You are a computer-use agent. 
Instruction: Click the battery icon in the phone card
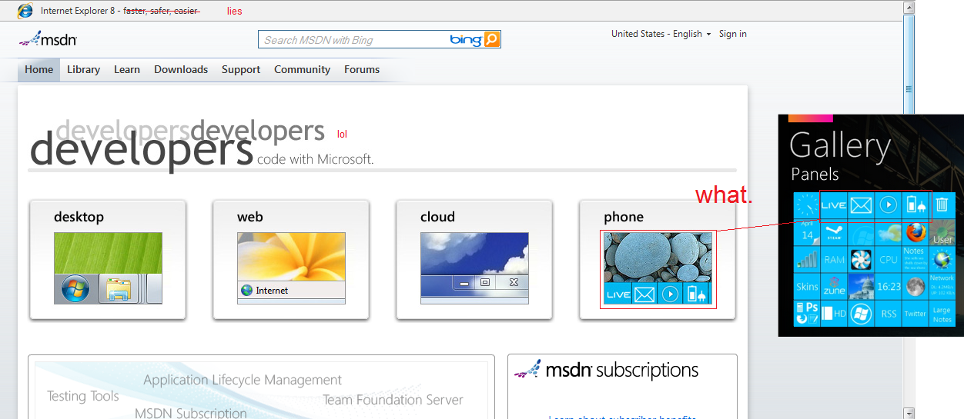[697, 294]
